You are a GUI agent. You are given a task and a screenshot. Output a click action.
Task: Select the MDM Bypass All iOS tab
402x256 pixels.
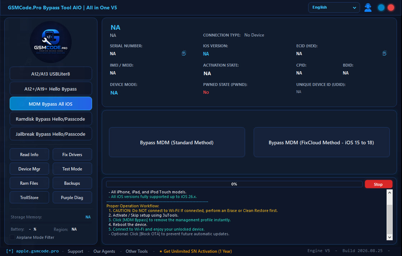click(x=51, y=104)
